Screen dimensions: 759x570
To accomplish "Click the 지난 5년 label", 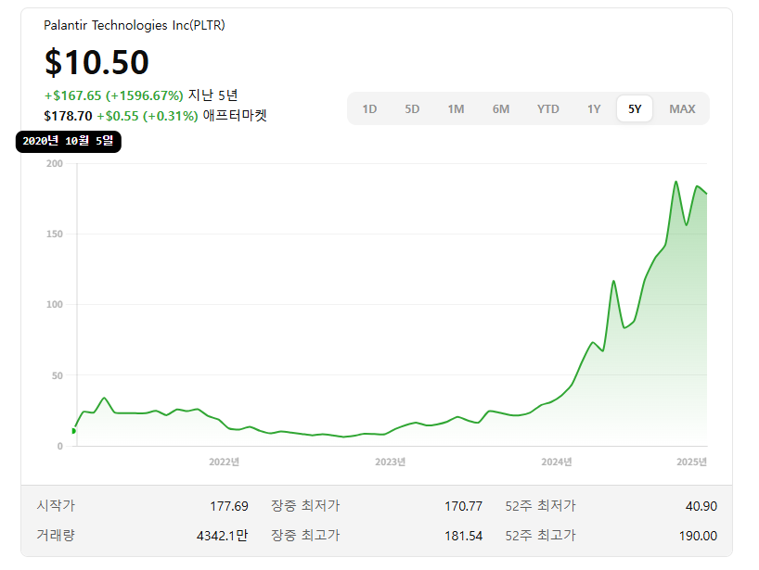I will coord(213,95).
